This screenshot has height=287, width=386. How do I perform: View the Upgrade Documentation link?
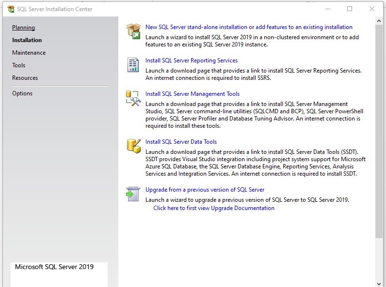[x=213, y=208]
